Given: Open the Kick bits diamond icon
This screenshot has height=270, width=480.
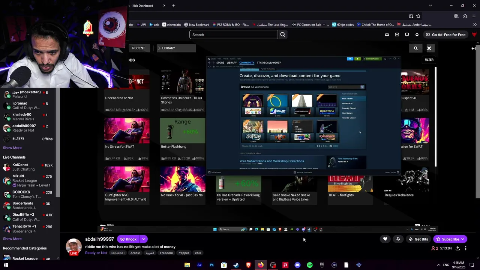Looking at the screenshot, I should tap(417, 34).
